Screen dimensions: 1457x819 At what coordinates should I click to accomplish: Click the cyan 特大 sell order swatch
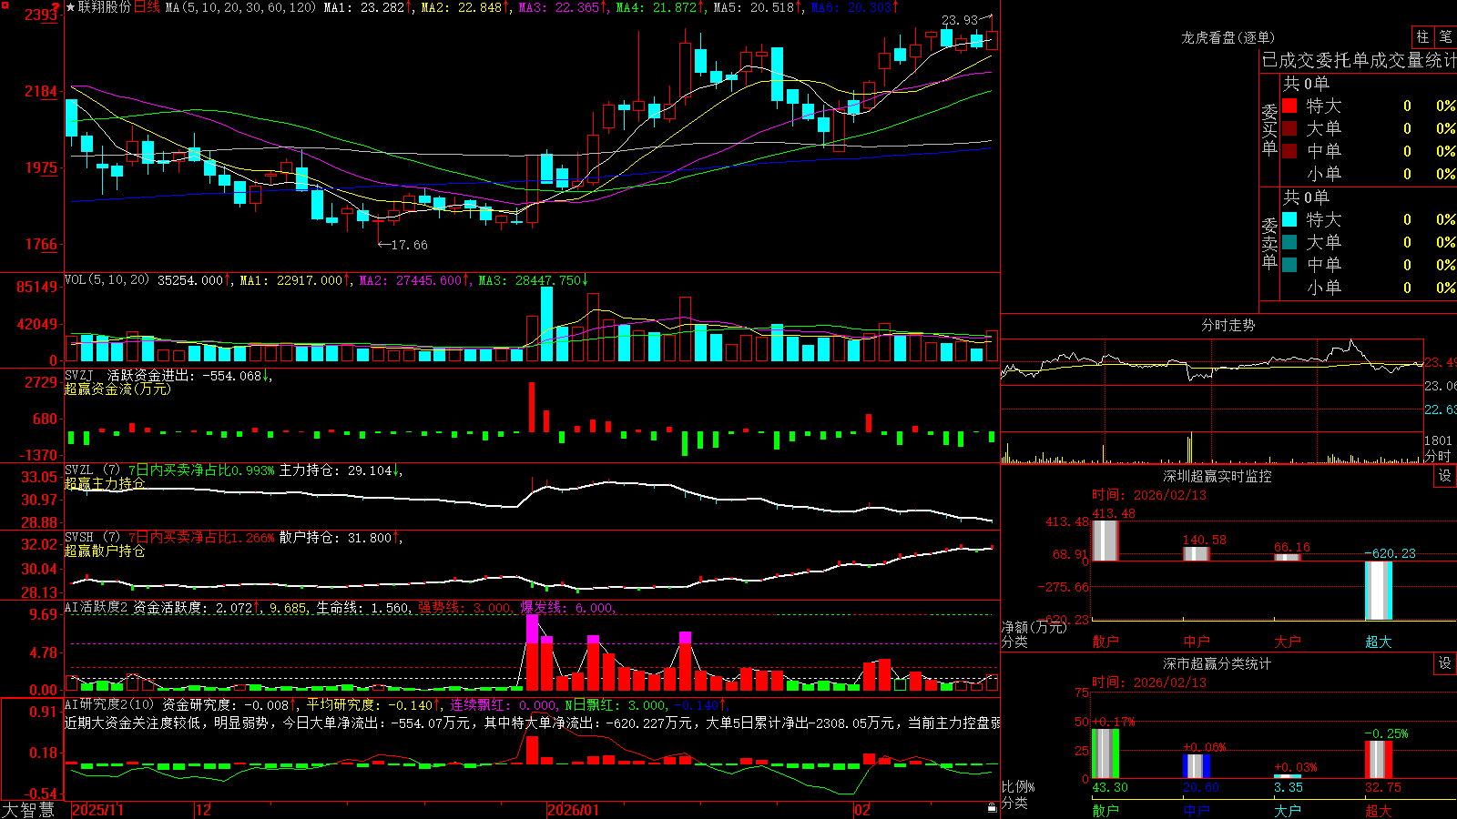click(x=1289, y=219)
